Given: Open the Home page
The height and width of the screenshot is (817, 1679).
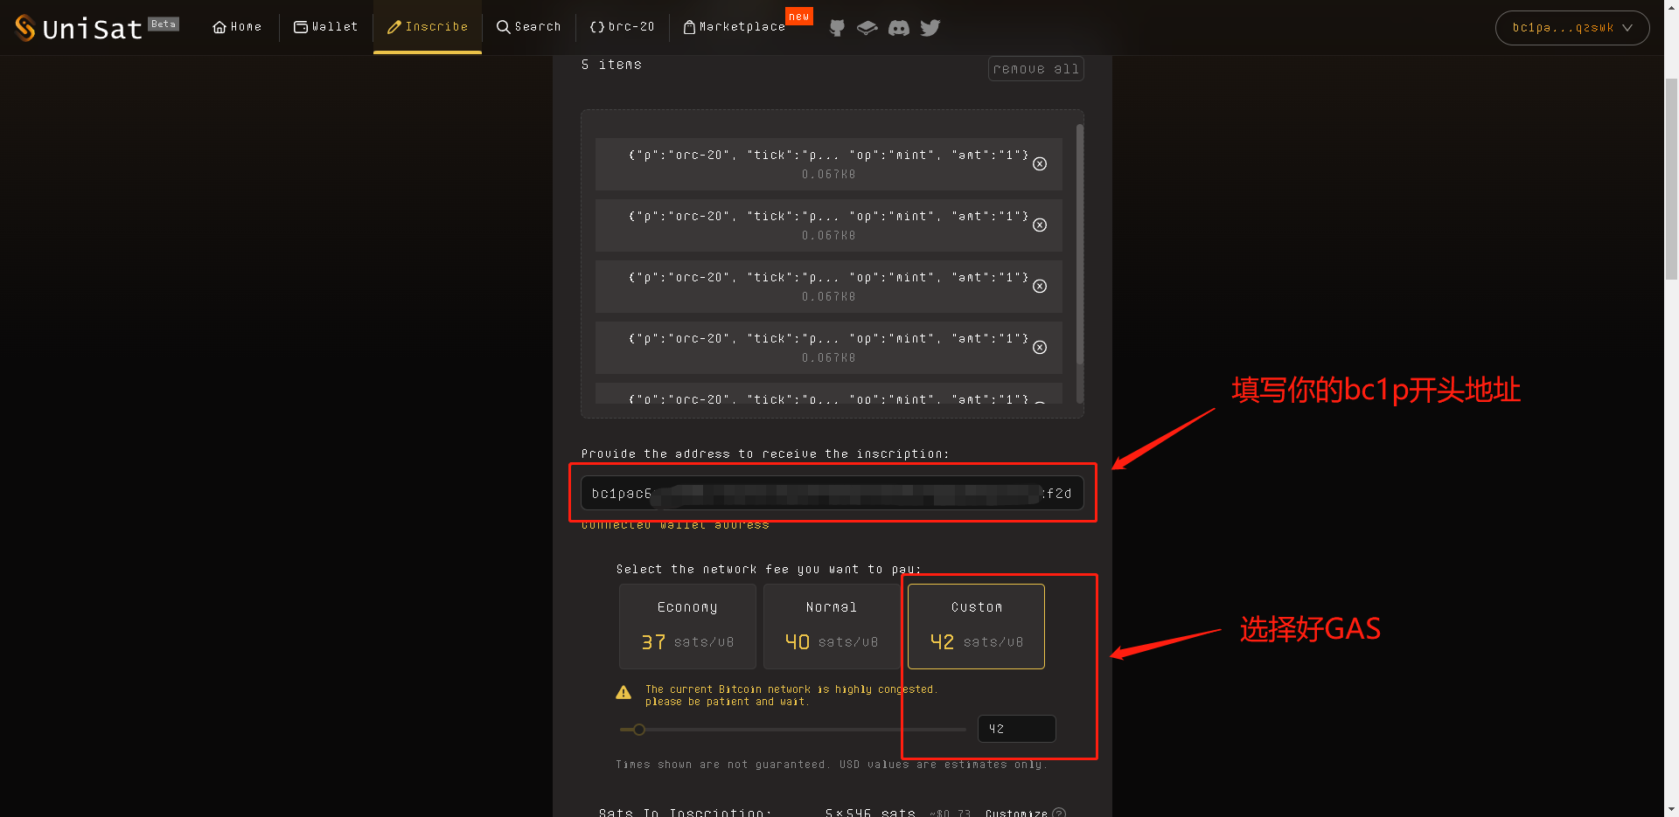Looking at the screenshot, I should tap(237, 27).
